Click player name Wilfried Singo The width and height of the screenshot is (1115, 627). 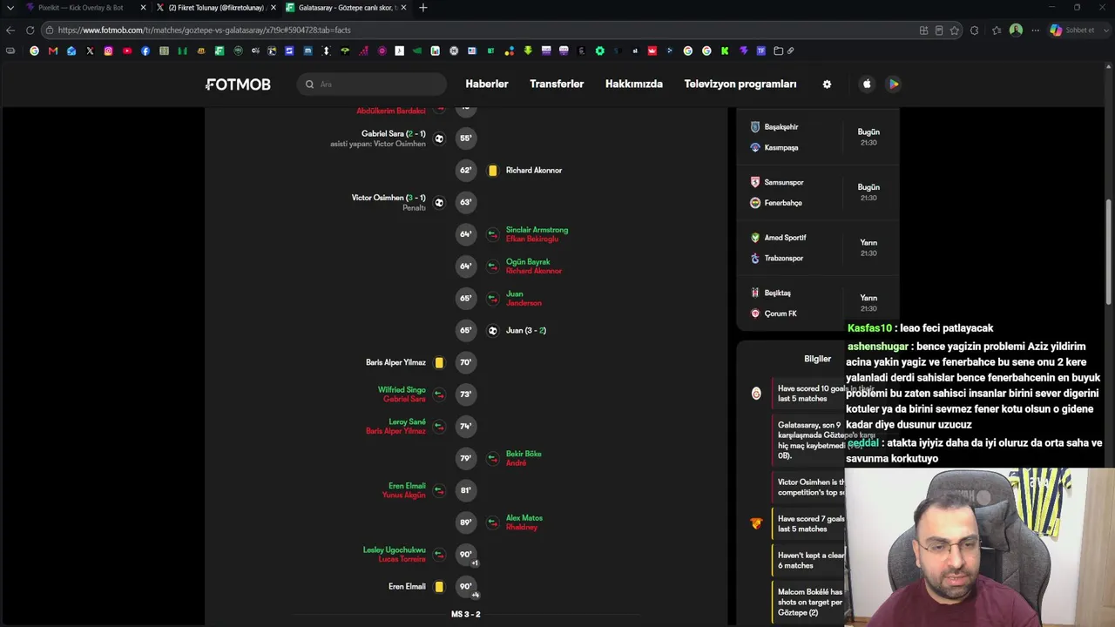402,390
